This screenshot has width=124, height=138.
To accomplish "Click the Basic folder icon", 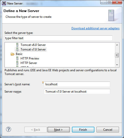I will click(x=13, y=54).
